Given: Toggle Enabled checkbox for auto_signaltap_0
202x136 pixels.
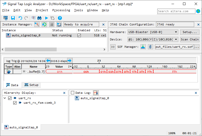Looking at the screenshot, I should coord(79,35).
